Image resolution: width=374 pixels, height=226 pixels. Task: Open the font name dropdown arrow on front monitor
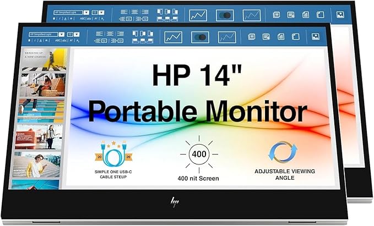click(x=62, y=35)
